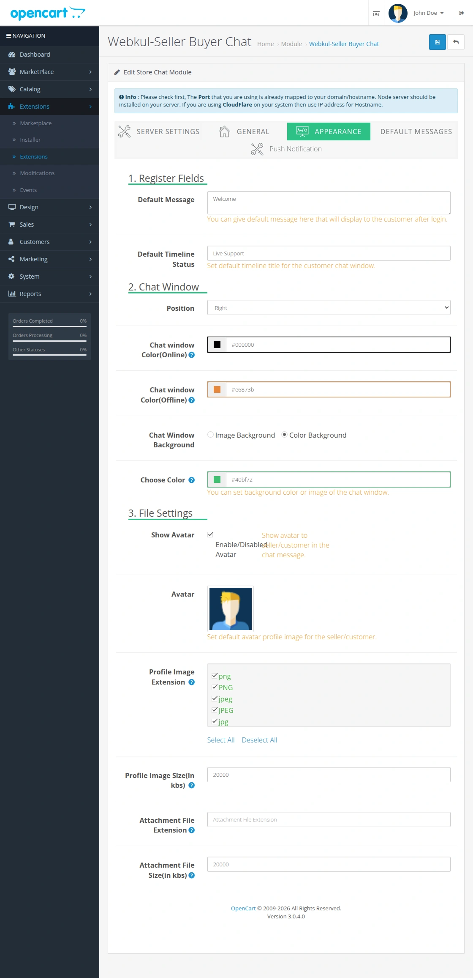This screenshot has width=473, height=978.
Task: Uncheck the uppercase PNG extension
Action: tap(215, 687)
